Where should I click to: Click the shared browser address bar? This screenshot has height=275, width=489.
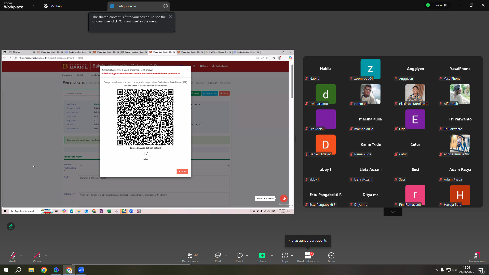click(135, 58)
